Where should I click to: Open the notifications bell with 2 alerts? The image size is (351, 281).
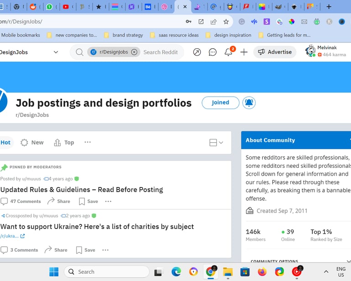229,52
